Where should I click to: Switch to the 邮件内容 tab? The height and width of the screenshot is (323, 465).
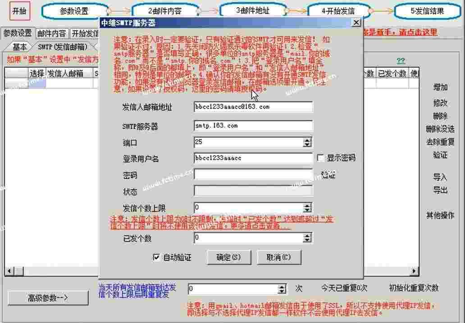pyautogui.click(x=52, y=33)
